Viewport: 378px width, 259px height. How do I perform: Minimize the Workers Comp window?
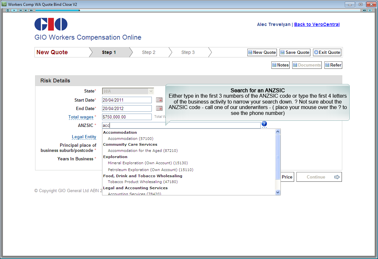349,4
